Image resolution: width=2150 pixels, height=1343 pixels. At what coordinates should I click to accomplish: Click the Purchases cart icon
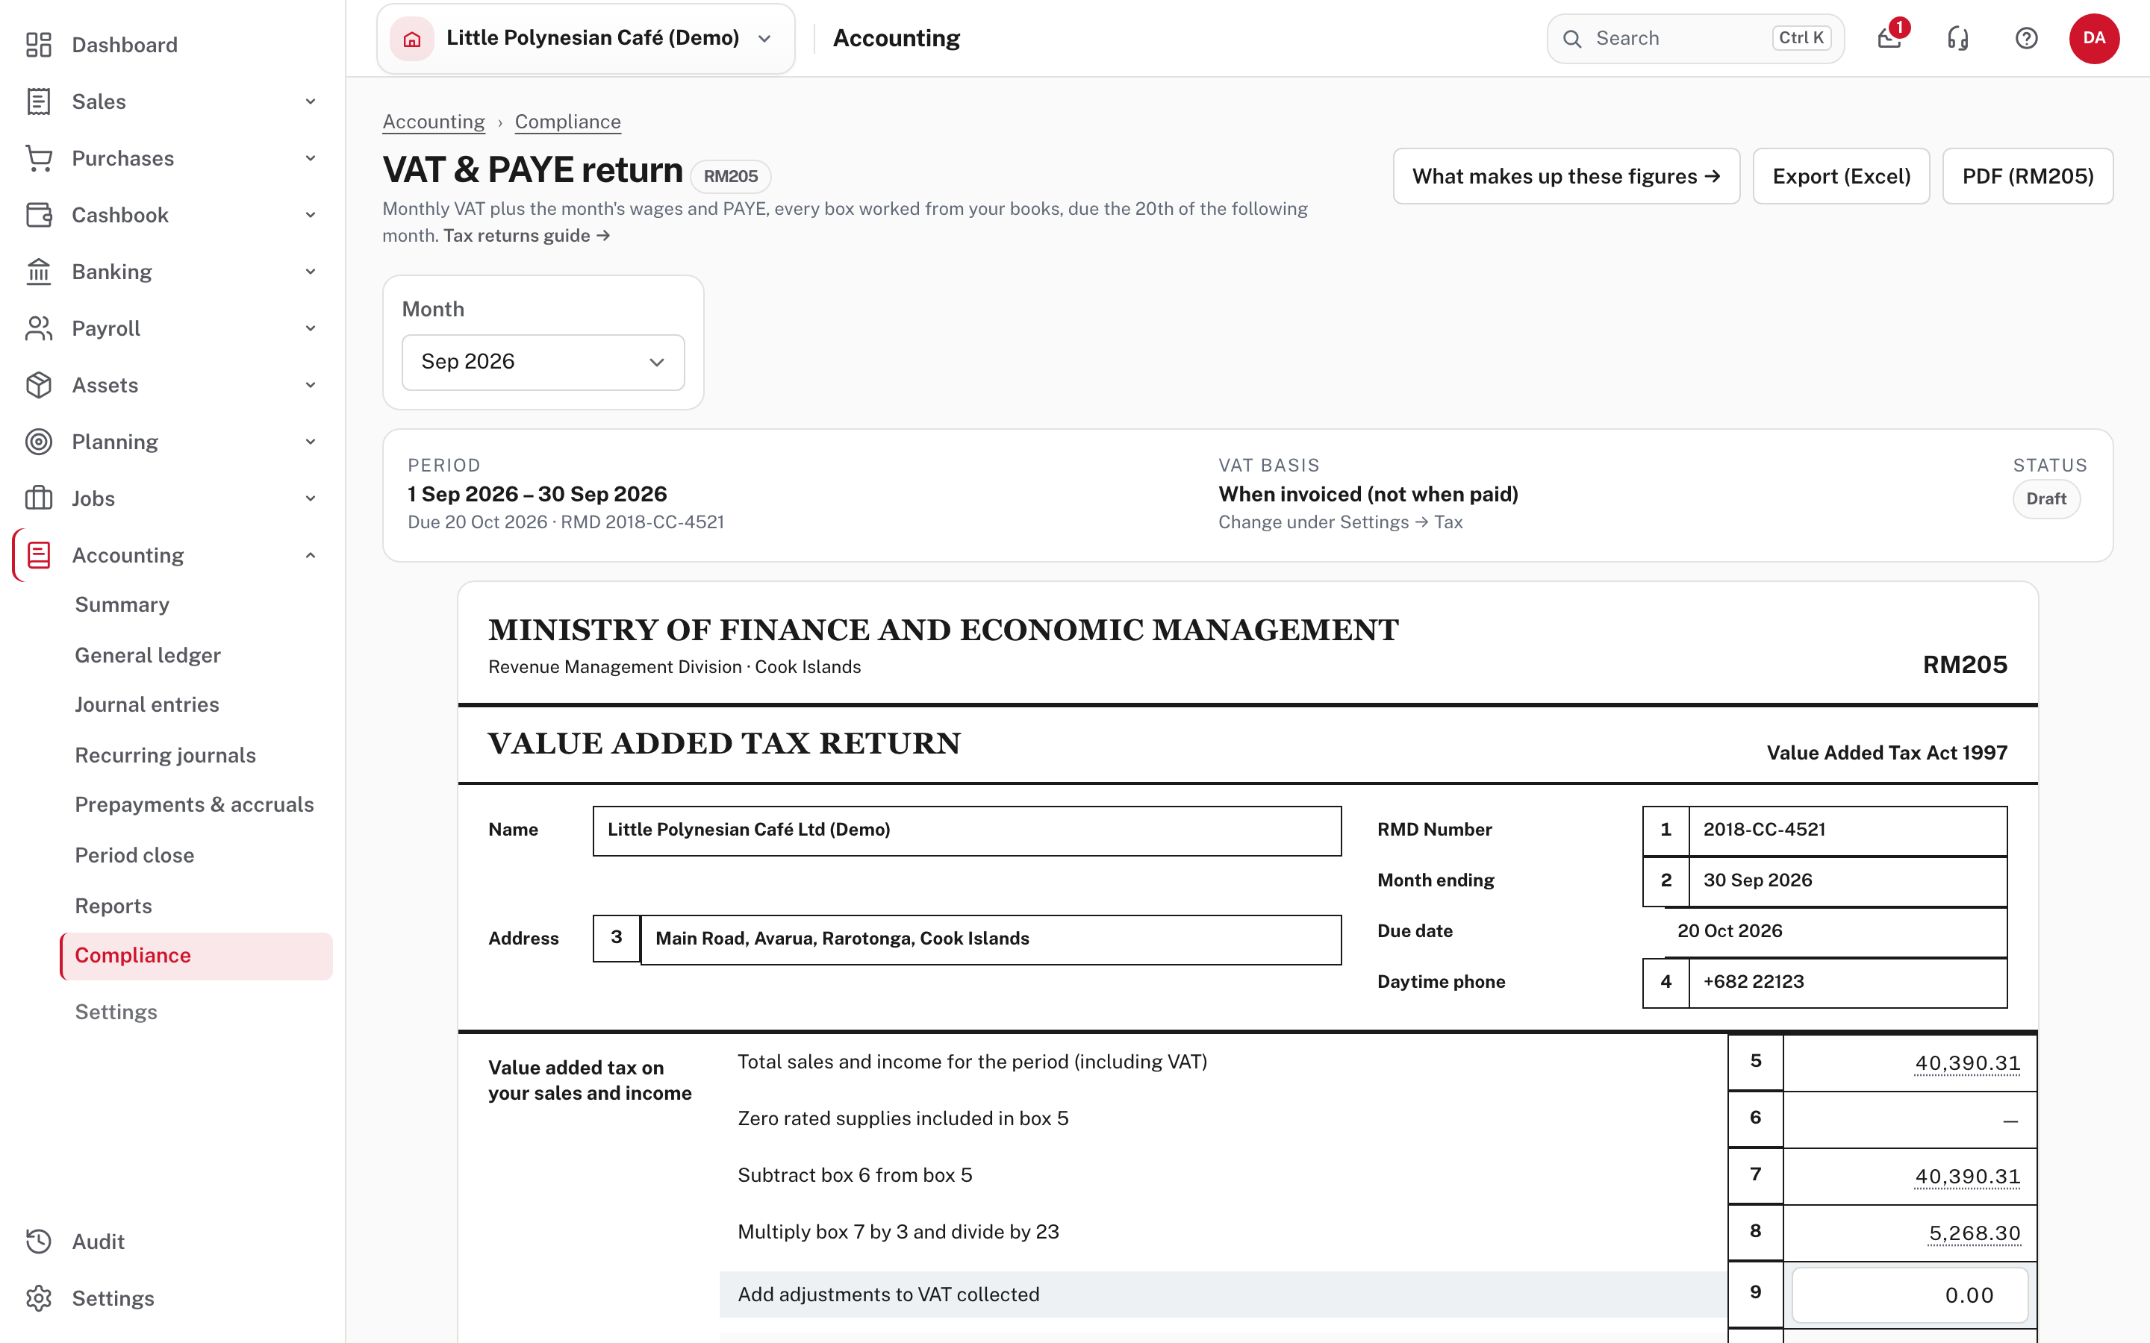(38, 158)
